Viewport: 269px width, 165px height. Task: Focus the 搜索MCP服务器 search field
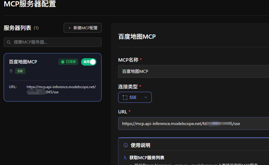(53, 42)
